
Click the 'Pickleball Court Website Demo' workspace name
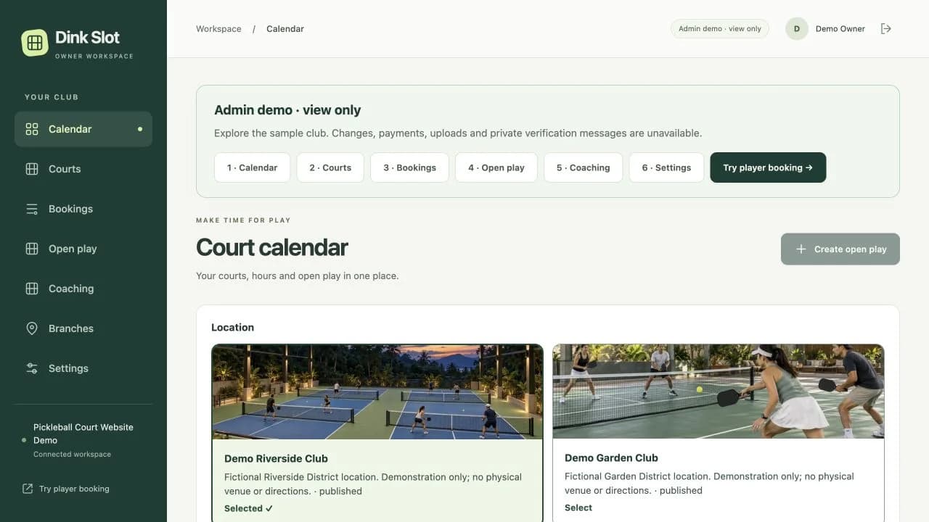pos(83,434)
